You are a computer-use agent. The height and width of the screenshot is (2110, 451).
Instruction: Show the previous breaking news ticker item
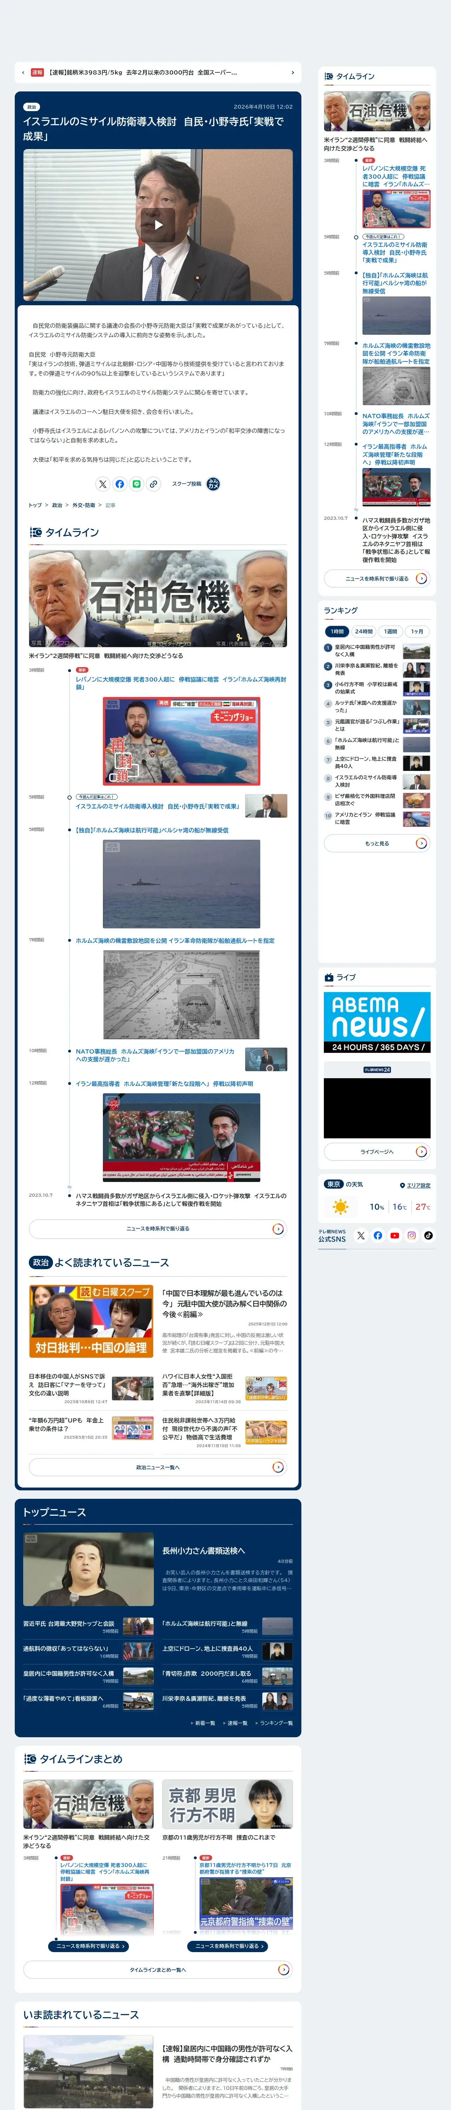point(22,72)
